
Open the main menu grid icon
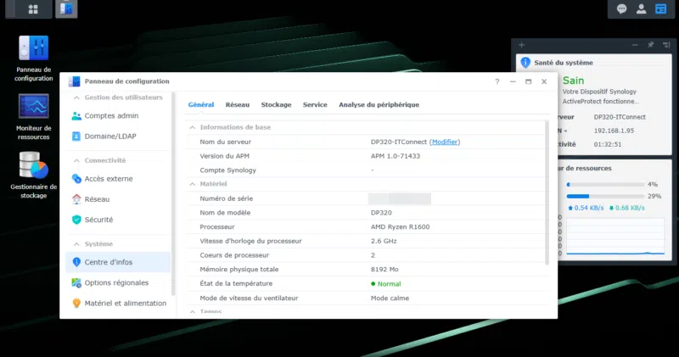tap(33, 9)
